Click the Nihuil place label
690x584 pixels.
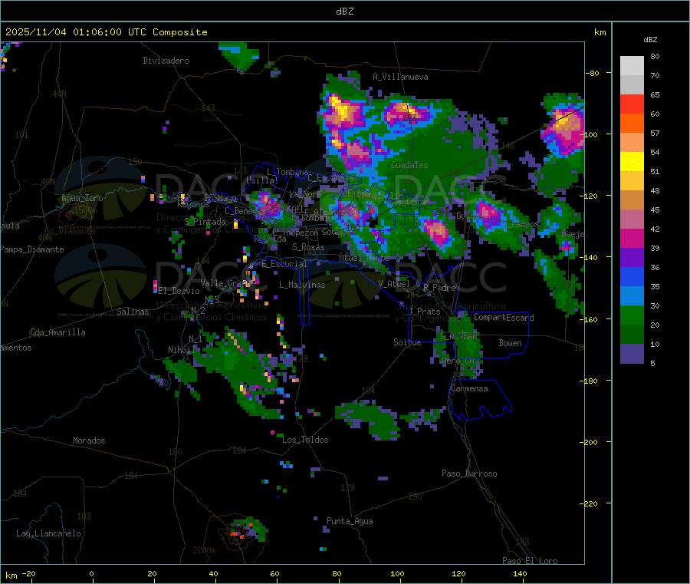click(x=182, y=350)
